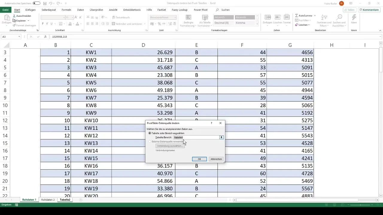Click the insert function fx icon
Viewport: 383px width, 215px height.
tap(45, 37)
